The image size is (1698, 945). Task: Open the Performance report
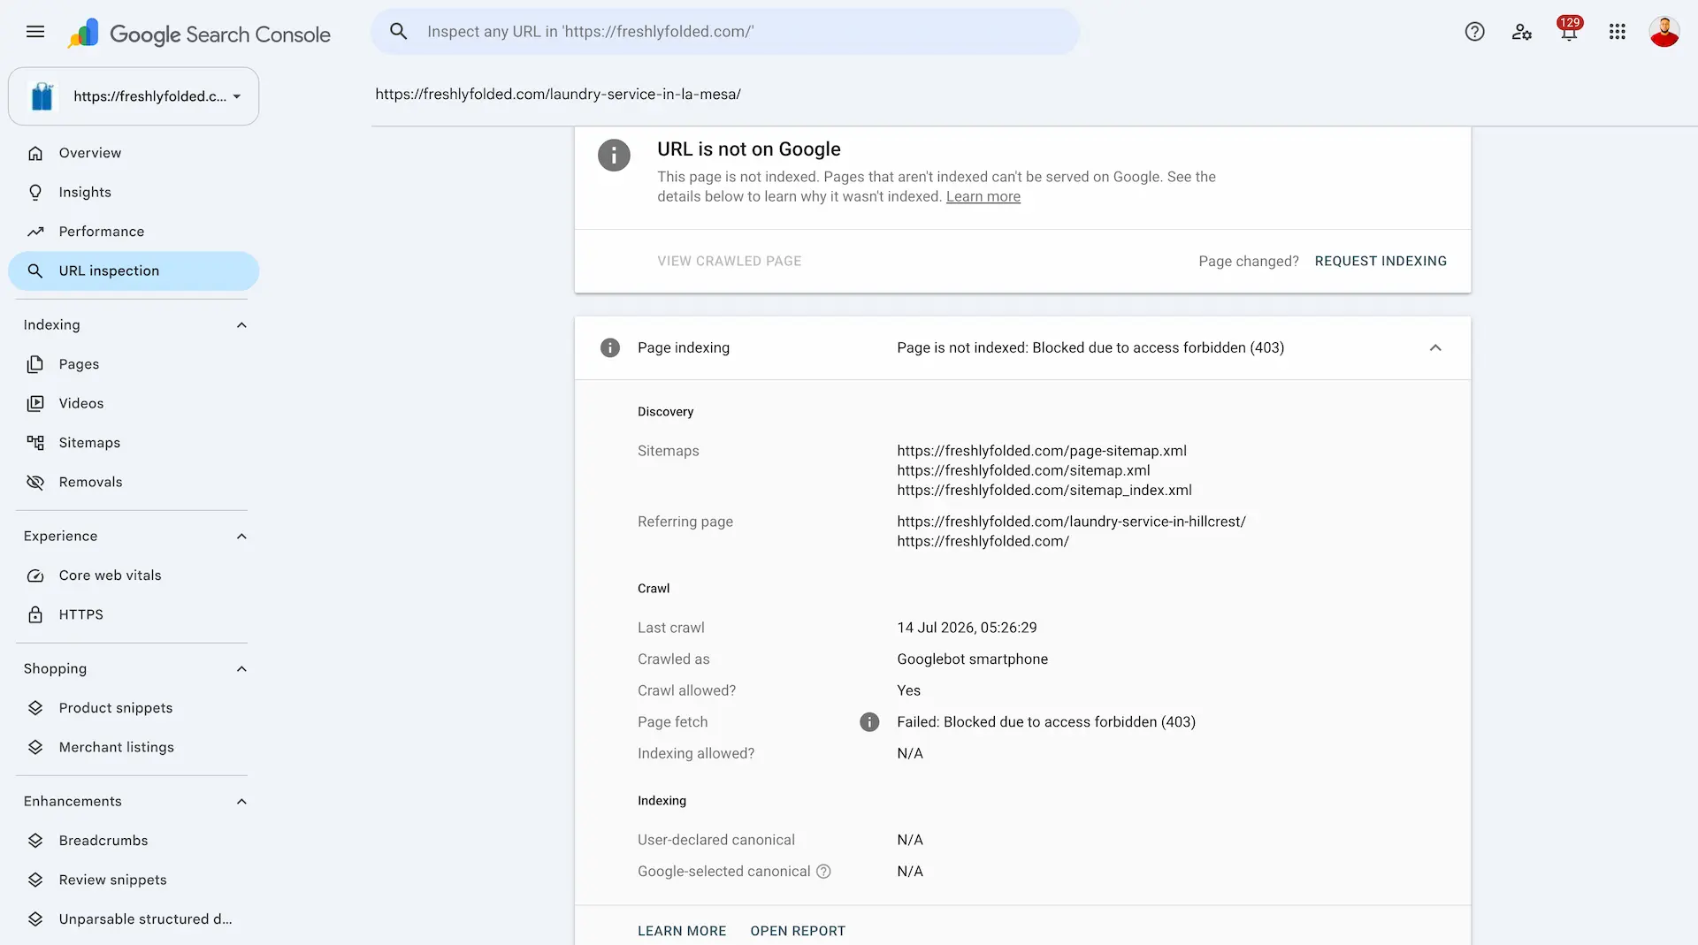[x=134, y=232]
